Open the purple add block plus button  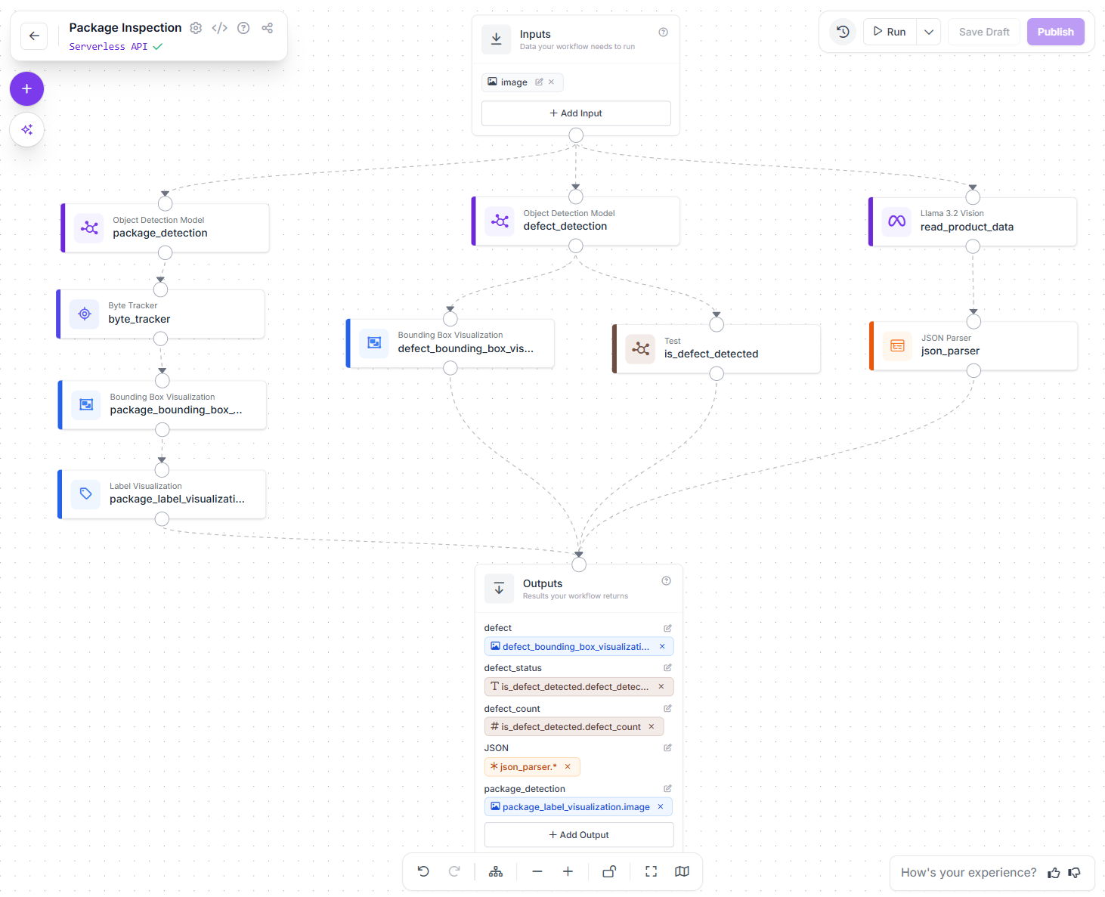click(27, 89)
